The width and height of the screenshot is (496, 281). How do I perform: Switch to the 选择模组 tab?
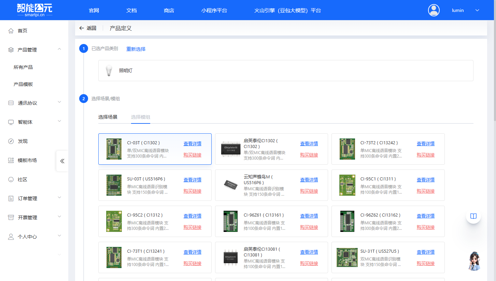coord(141,117)
